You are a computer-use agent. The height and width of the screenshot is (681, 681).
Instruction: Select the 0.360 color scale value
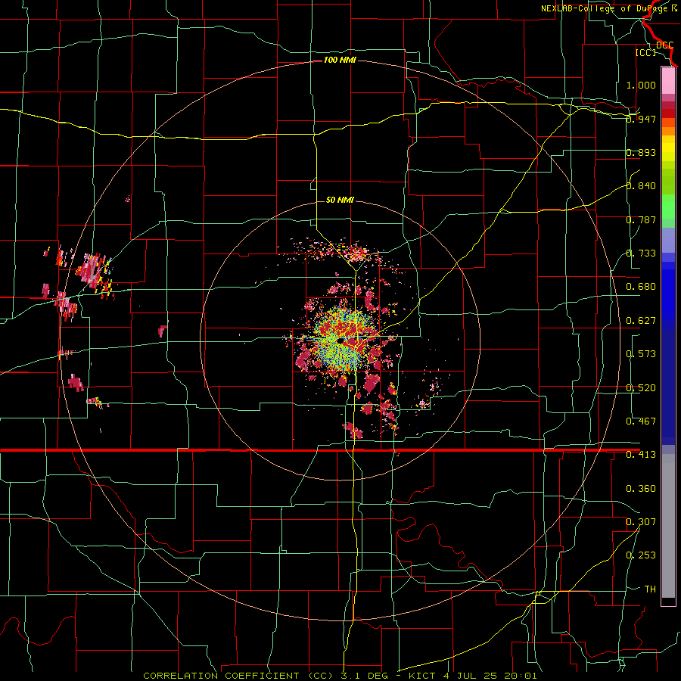(641, 489)
